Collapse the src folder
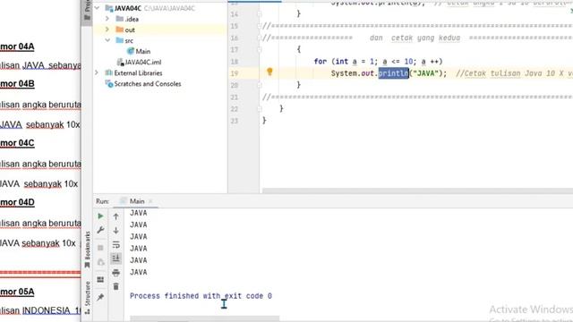Screen dimensions: 573x322 [107, 40]
